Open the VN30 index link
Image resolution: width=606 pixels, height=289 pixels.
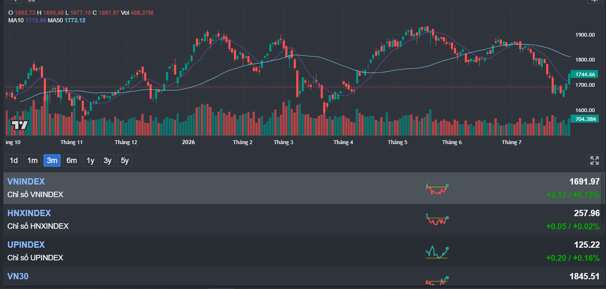pos(18,276)
